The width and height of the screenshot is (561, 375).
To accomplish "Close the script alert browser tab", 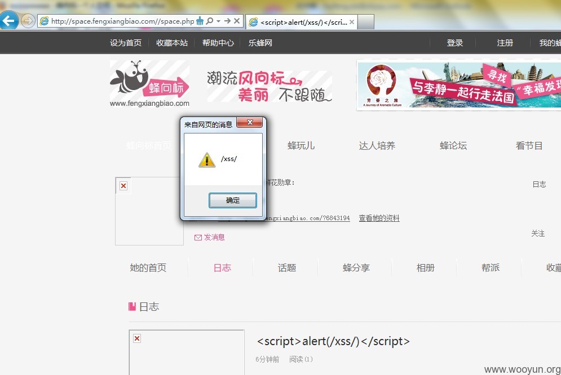I will click(352, 22).
